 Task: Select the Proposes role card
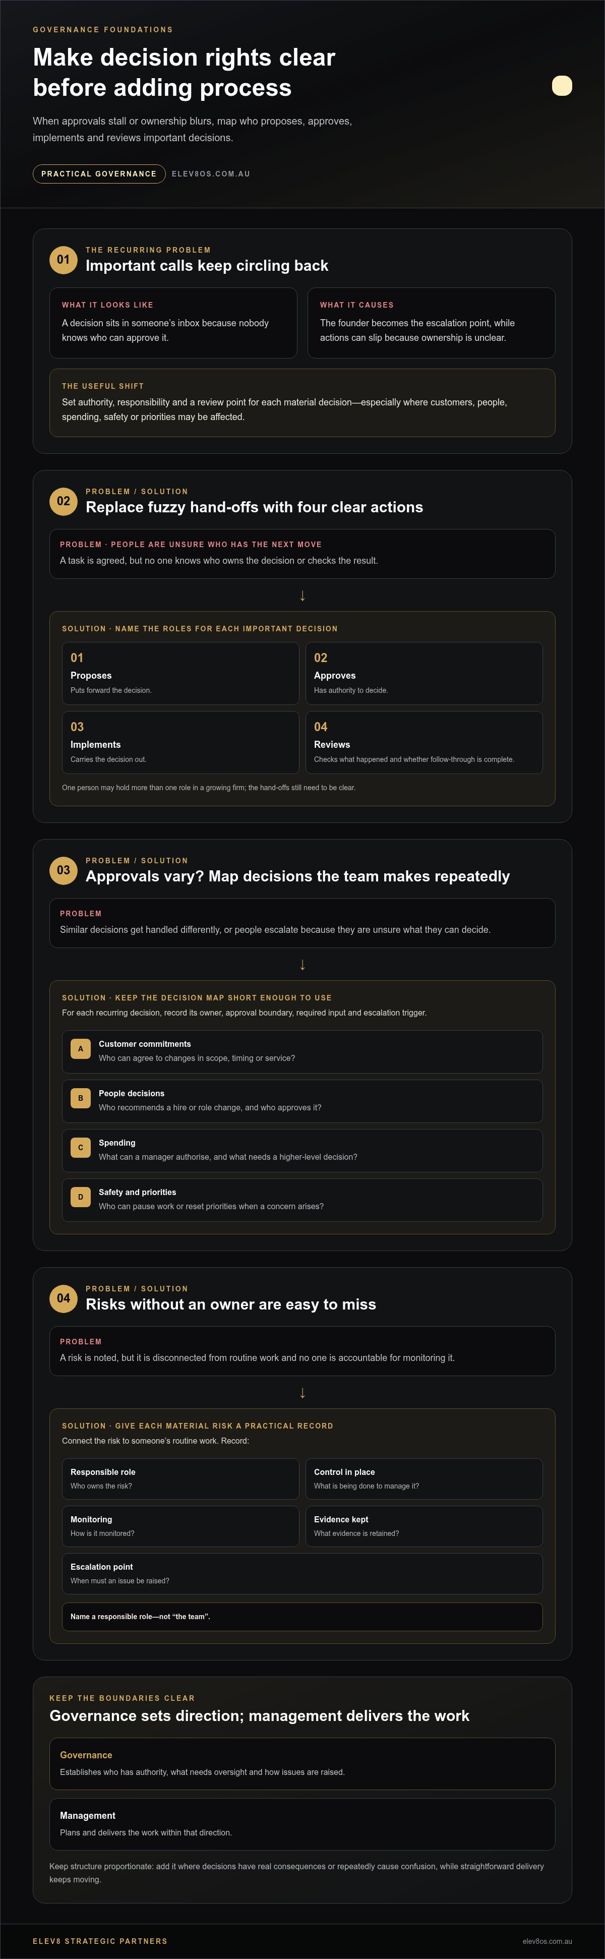[x=180, y=673]
